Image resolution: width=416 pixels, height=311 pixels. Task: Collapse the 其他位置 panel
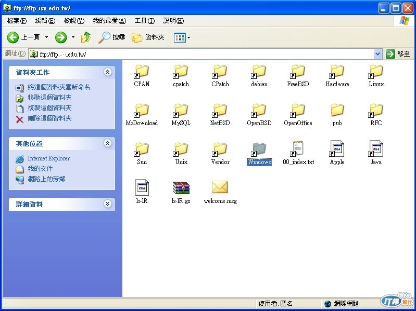tap(107, 143)
